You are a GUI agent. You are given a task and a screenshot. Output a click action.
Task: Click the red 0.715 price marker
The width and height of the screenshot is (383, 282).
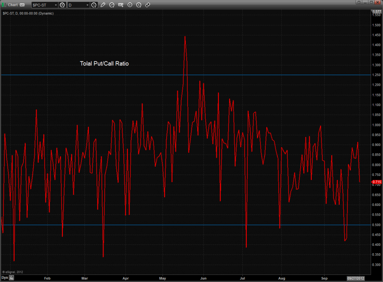(376, 182)
